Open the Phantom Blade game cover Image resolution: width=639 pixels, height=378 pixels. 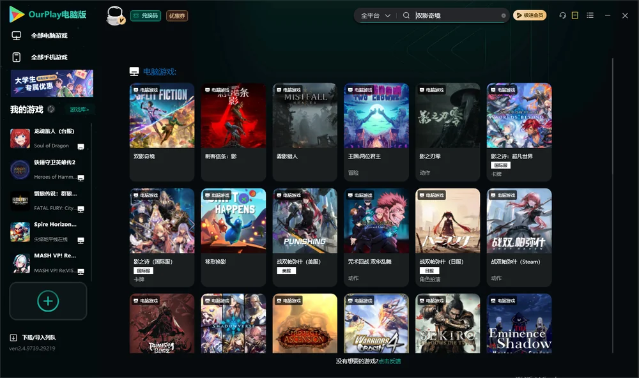tap(162, 324)
